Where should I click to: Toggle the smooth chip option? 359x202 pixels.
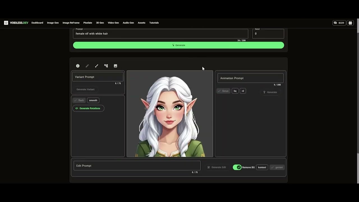(x=93, y=100)
